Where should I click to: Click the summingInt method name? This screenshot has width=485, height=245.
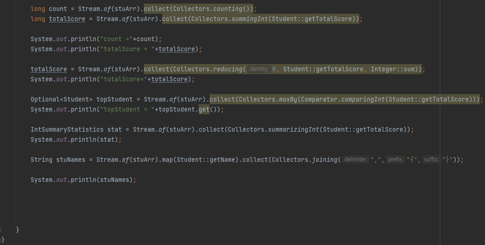click(x=250, y=19)
